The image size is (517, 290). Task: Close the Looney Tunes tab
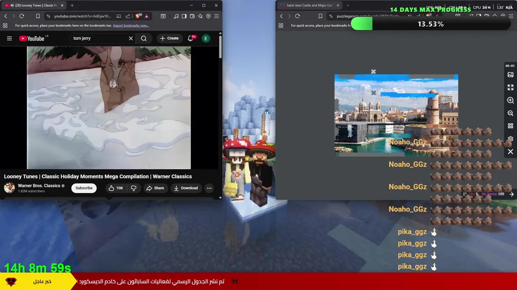62,5
